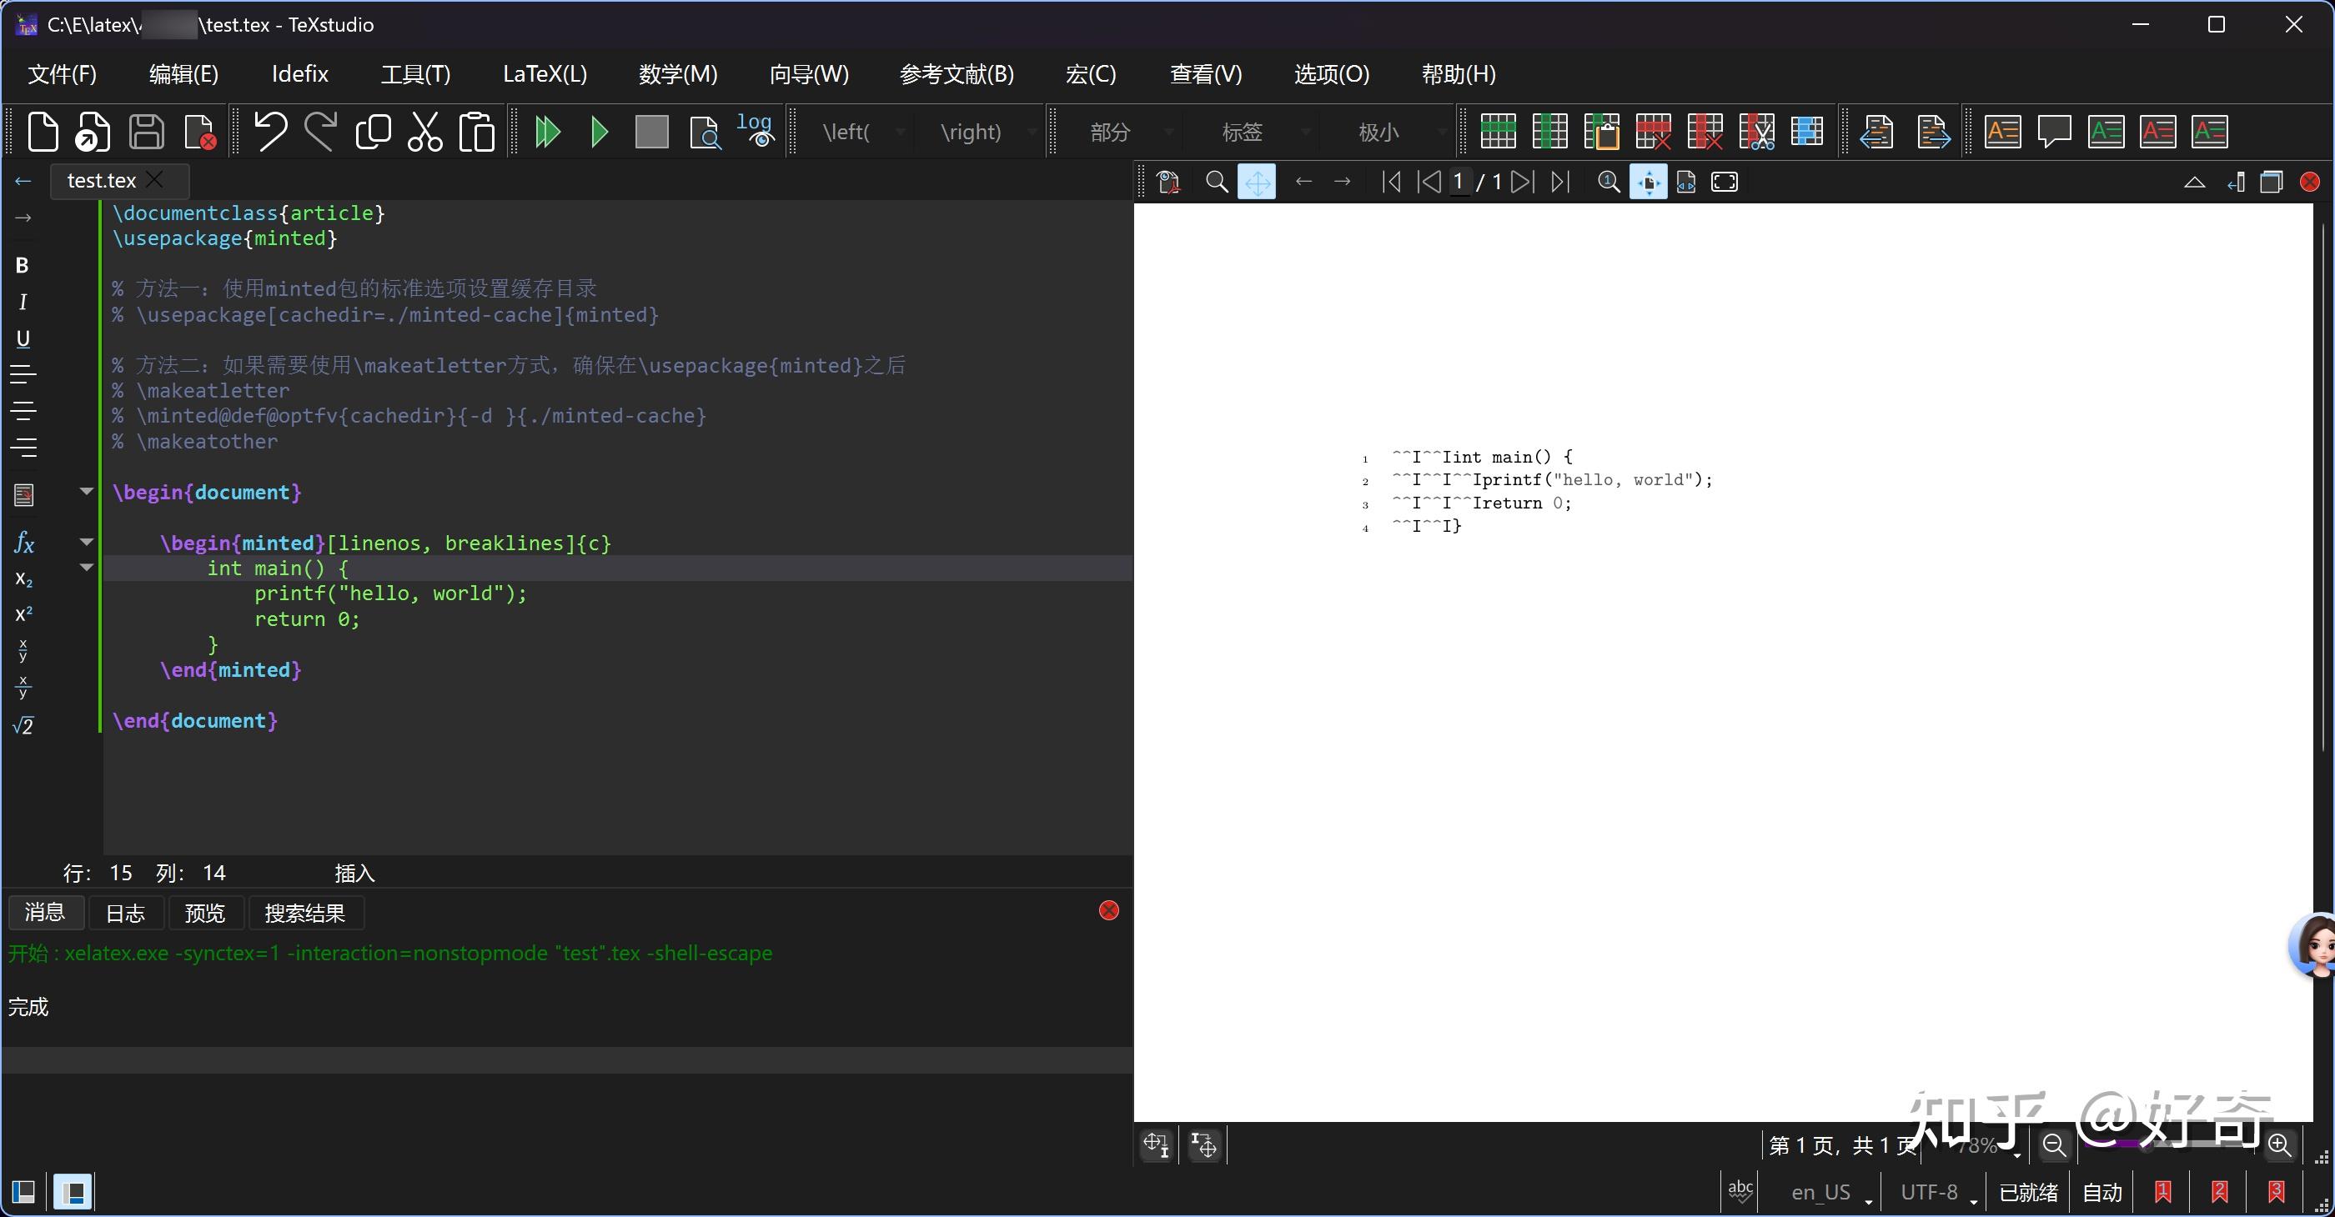The image size is (2335, 1217).
Task: Toggle PDF viewer scroll hand tool
Action: pyautogui.click(x=1257, y=183)
